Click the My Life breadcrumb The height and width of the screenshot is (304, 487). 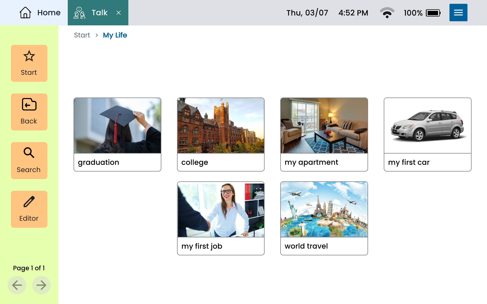coord(115,35)
